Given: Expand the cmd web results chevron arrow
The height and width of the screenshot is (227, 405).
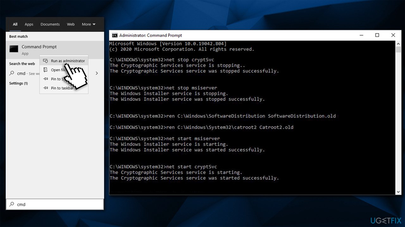Looking at the screenshot, I should [x=97, y=73].
